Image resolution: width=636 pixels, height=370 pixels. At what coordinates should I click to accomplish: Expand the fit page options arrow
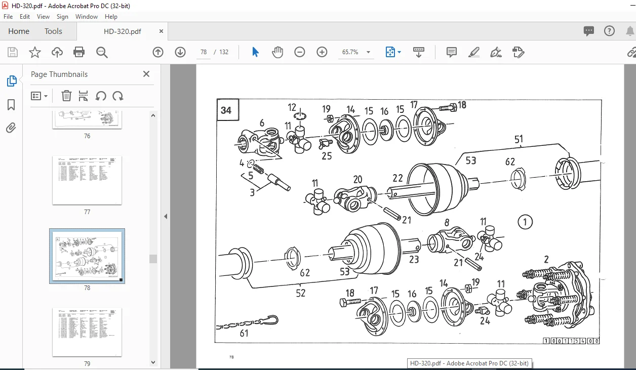coord(399,52)
